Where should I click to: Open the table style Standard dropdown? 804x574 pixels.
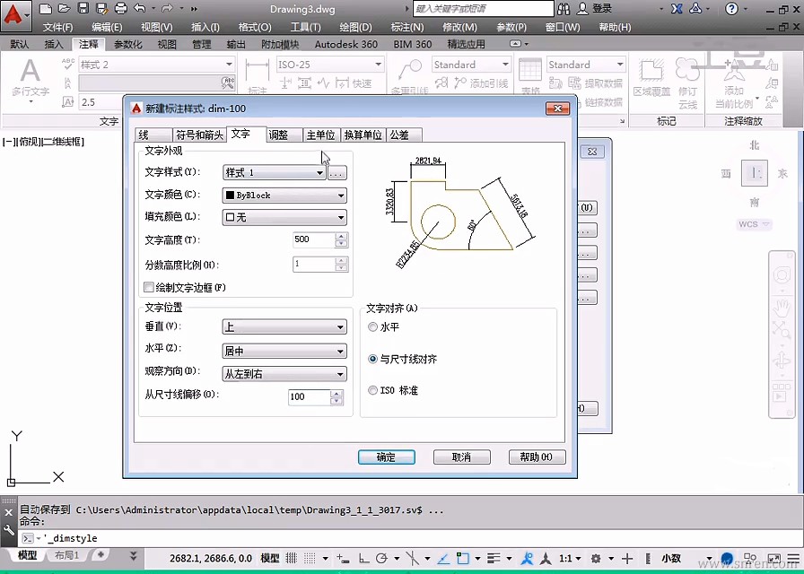click(x=586, y=65)
